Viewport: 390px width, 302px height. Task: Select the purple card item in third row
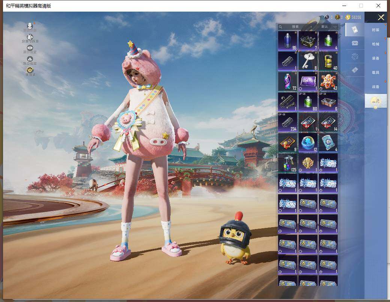point(308,81)
